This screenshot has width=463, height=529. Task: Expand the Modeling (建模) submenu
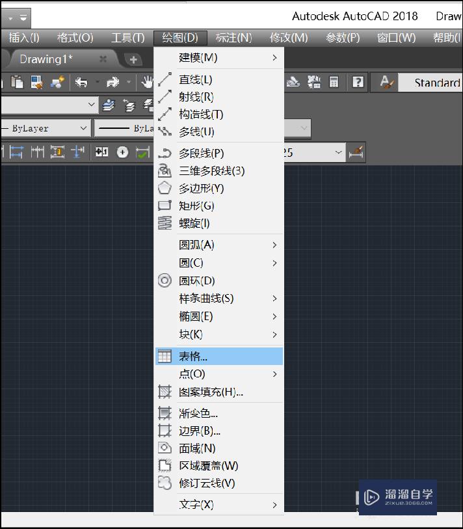point(218,58)
